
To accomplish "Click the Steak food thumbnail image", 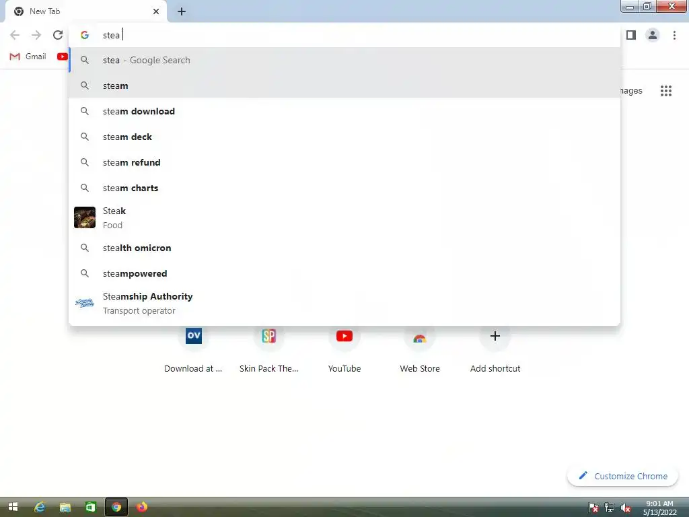I will (85, 217).
